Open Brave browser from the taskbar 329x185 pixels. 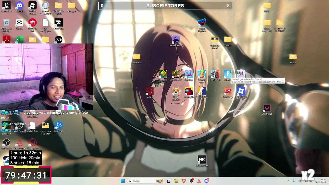click(x=184, y=181)
